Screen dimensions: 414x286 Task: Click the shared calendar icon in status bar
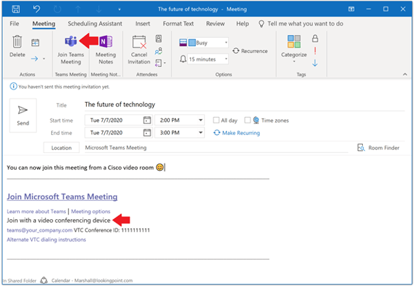tap(44, 280)
